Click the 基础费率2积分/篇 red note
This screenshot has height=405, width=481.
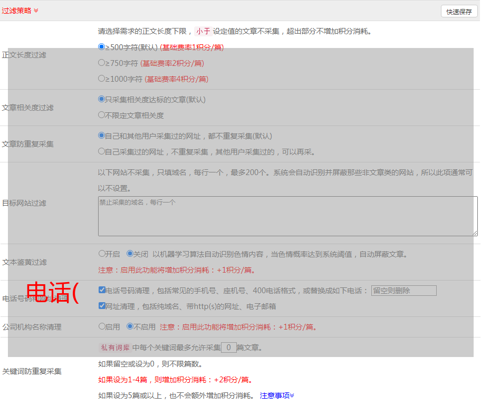click(172, 63)
